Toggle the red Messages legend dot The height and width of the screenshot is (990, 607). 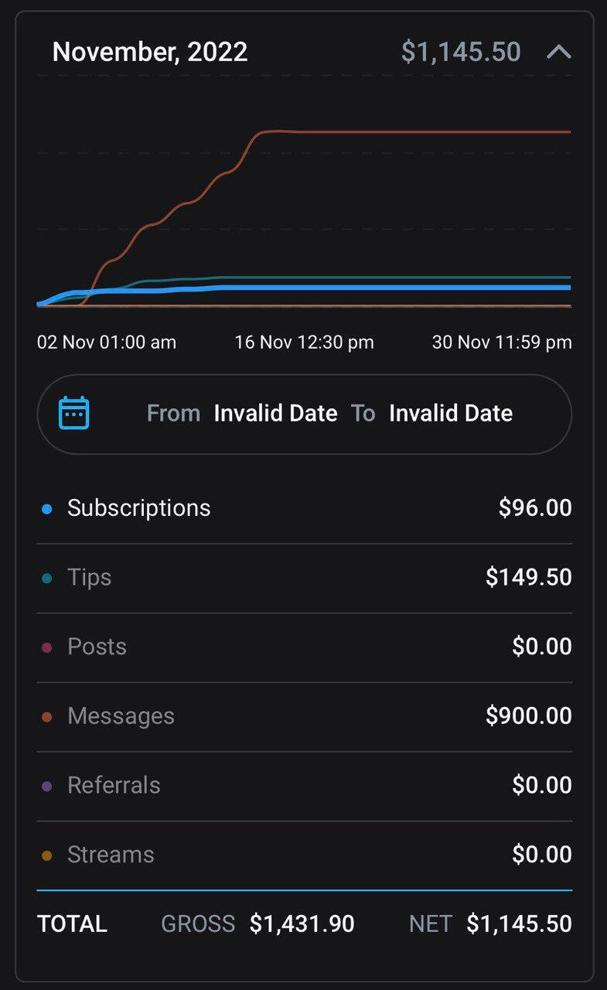(x=47, y=717)
